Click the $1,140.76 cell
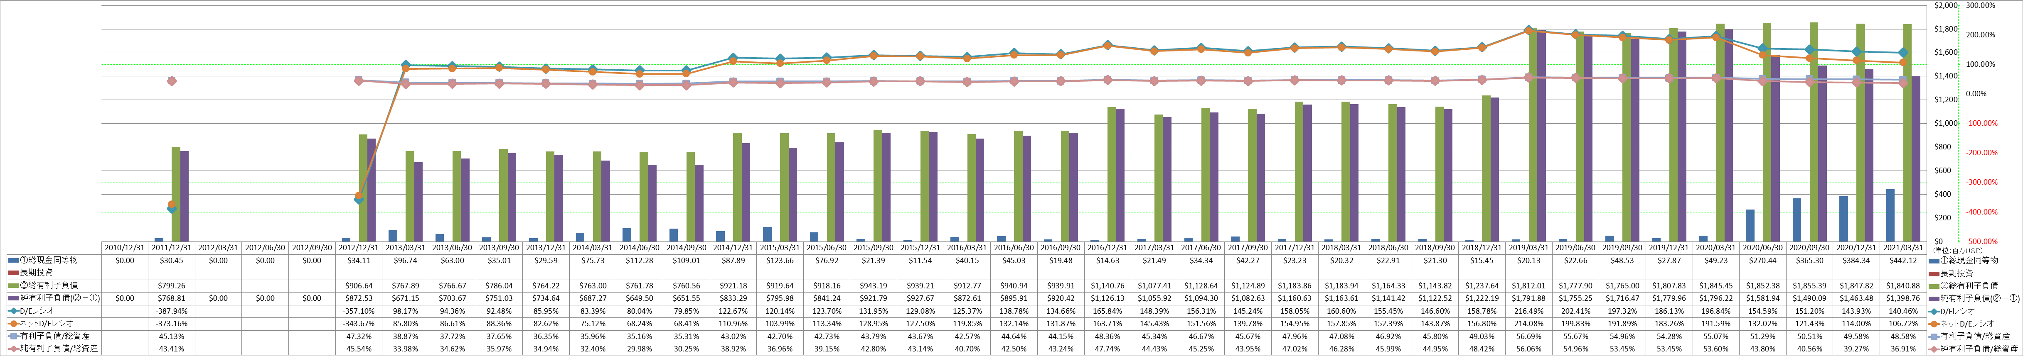The height and width of the screenshot is (356, 2023). coord(1108,285)
